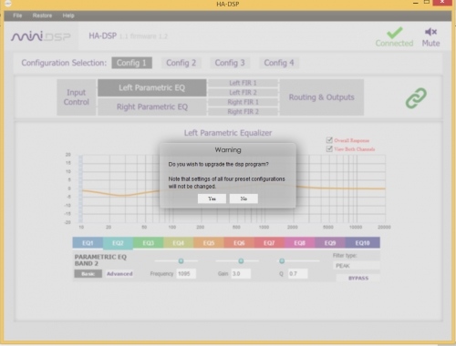Open the File menu
456x346 pixels.
click(17, 15)
